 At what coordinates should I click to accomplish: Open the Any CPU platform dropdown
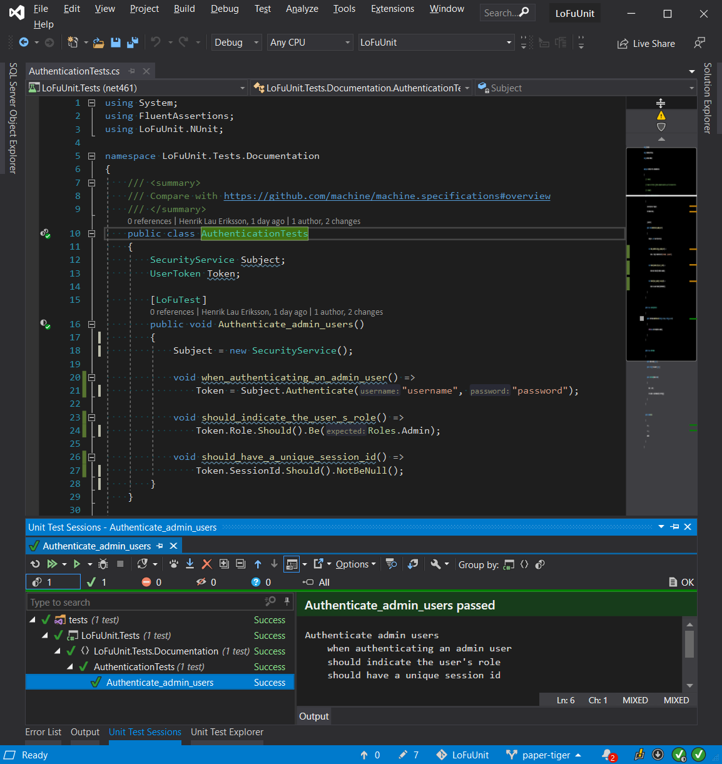click(310, 43)
